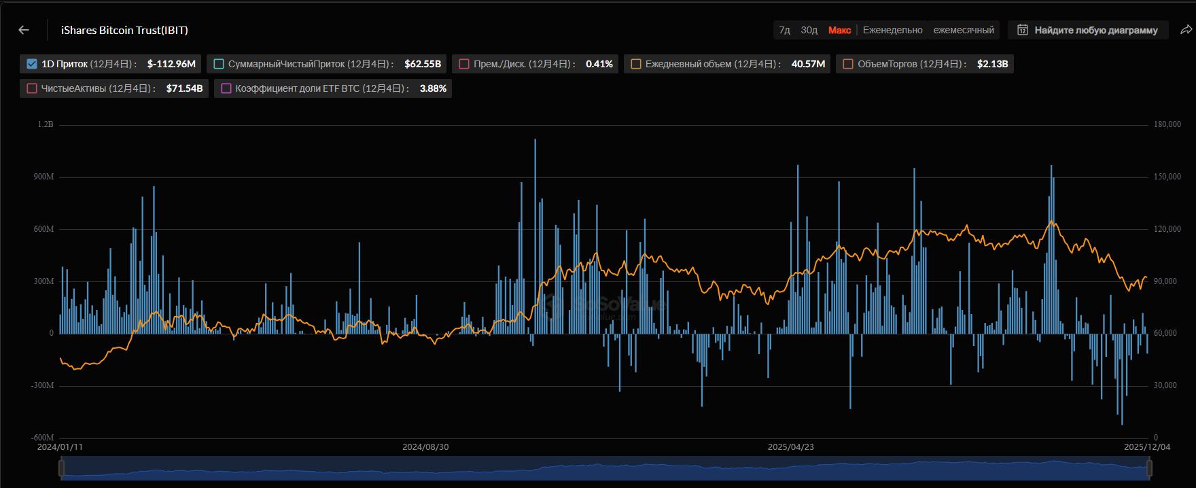This screenshot has width=1196, height=488.
Task: Enable the Ежедневный объем checkbox
Action: pos(636,64)
